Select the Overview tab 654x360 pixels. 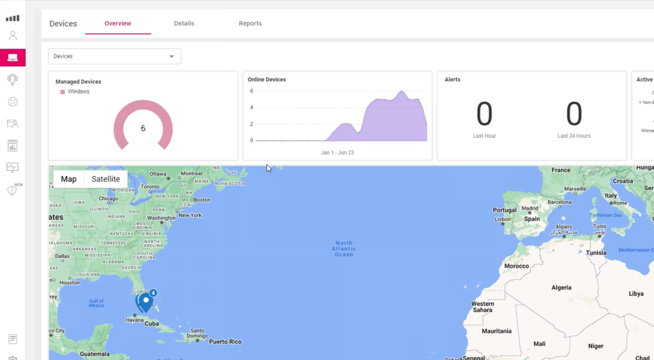click(118, 24)
